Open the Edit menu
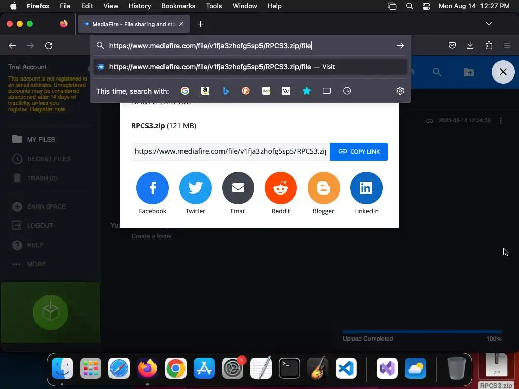The image size is (519, 389). click(87, 6)
